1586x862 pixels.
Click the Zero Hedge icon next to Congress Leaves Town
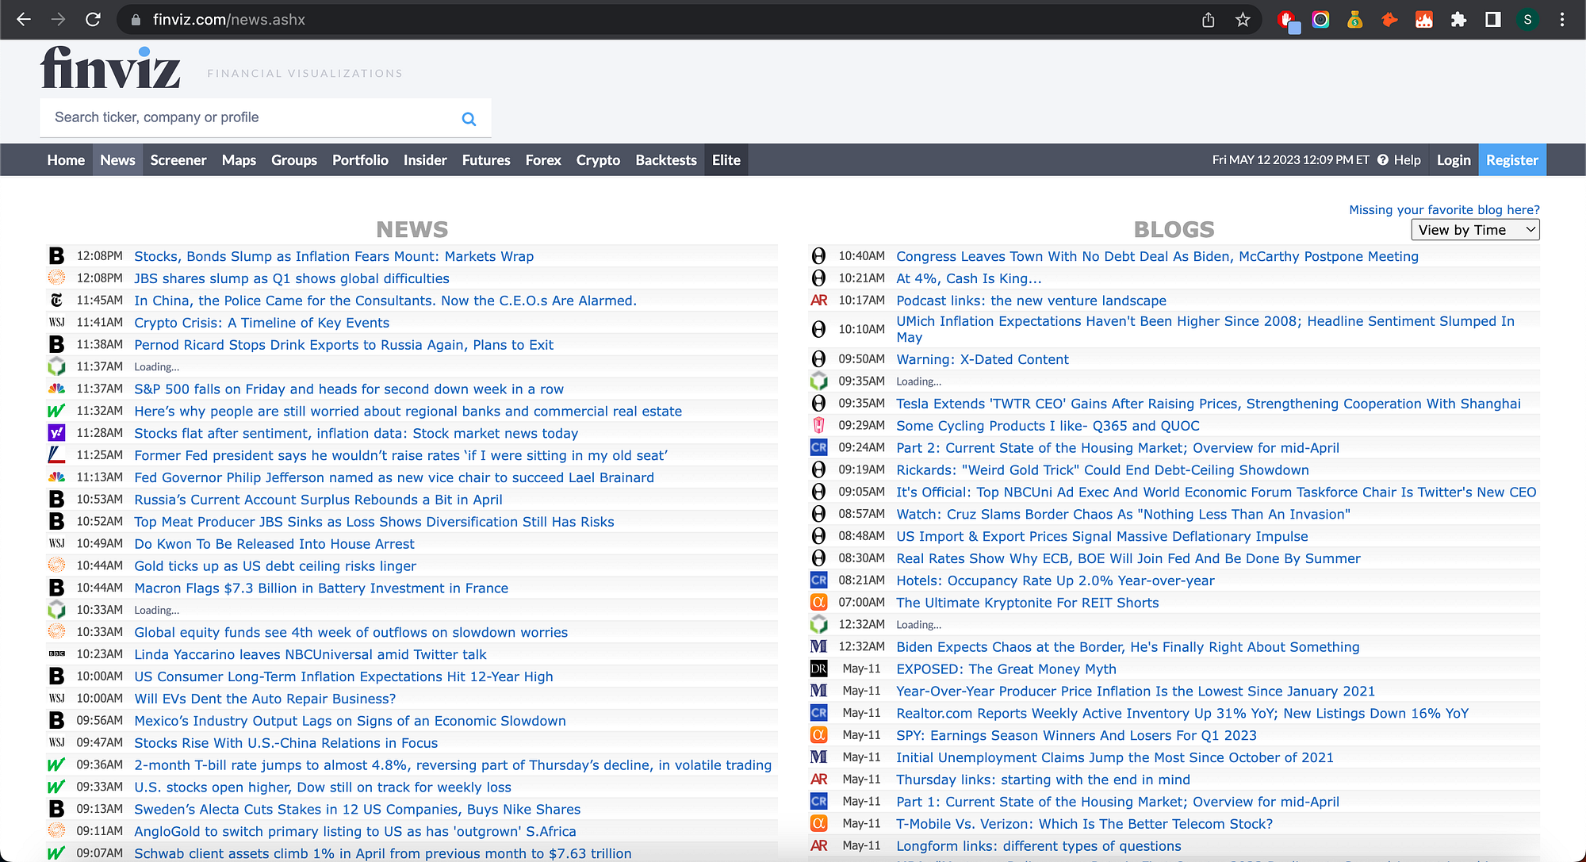coord(818,256)
